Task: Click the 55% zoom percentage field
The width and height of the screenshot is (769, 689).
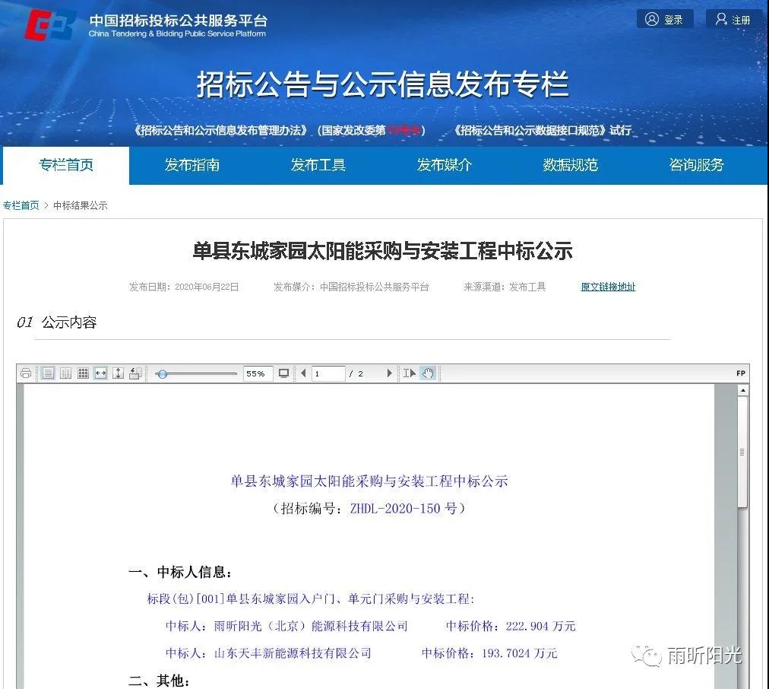Action: coord(257,373)
